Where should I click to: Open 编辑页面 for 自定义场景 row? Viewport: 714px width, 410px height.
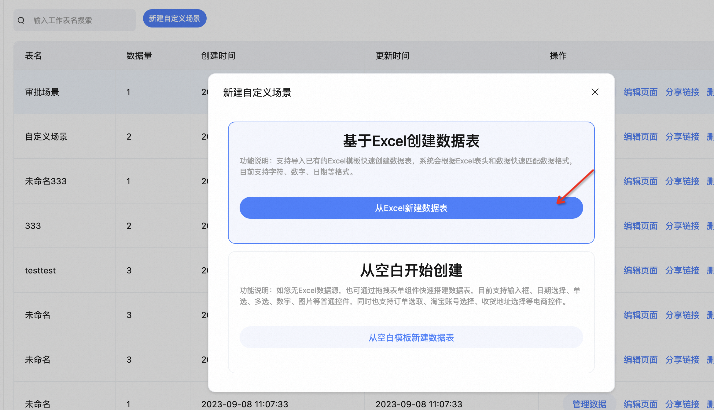point(641,137)
